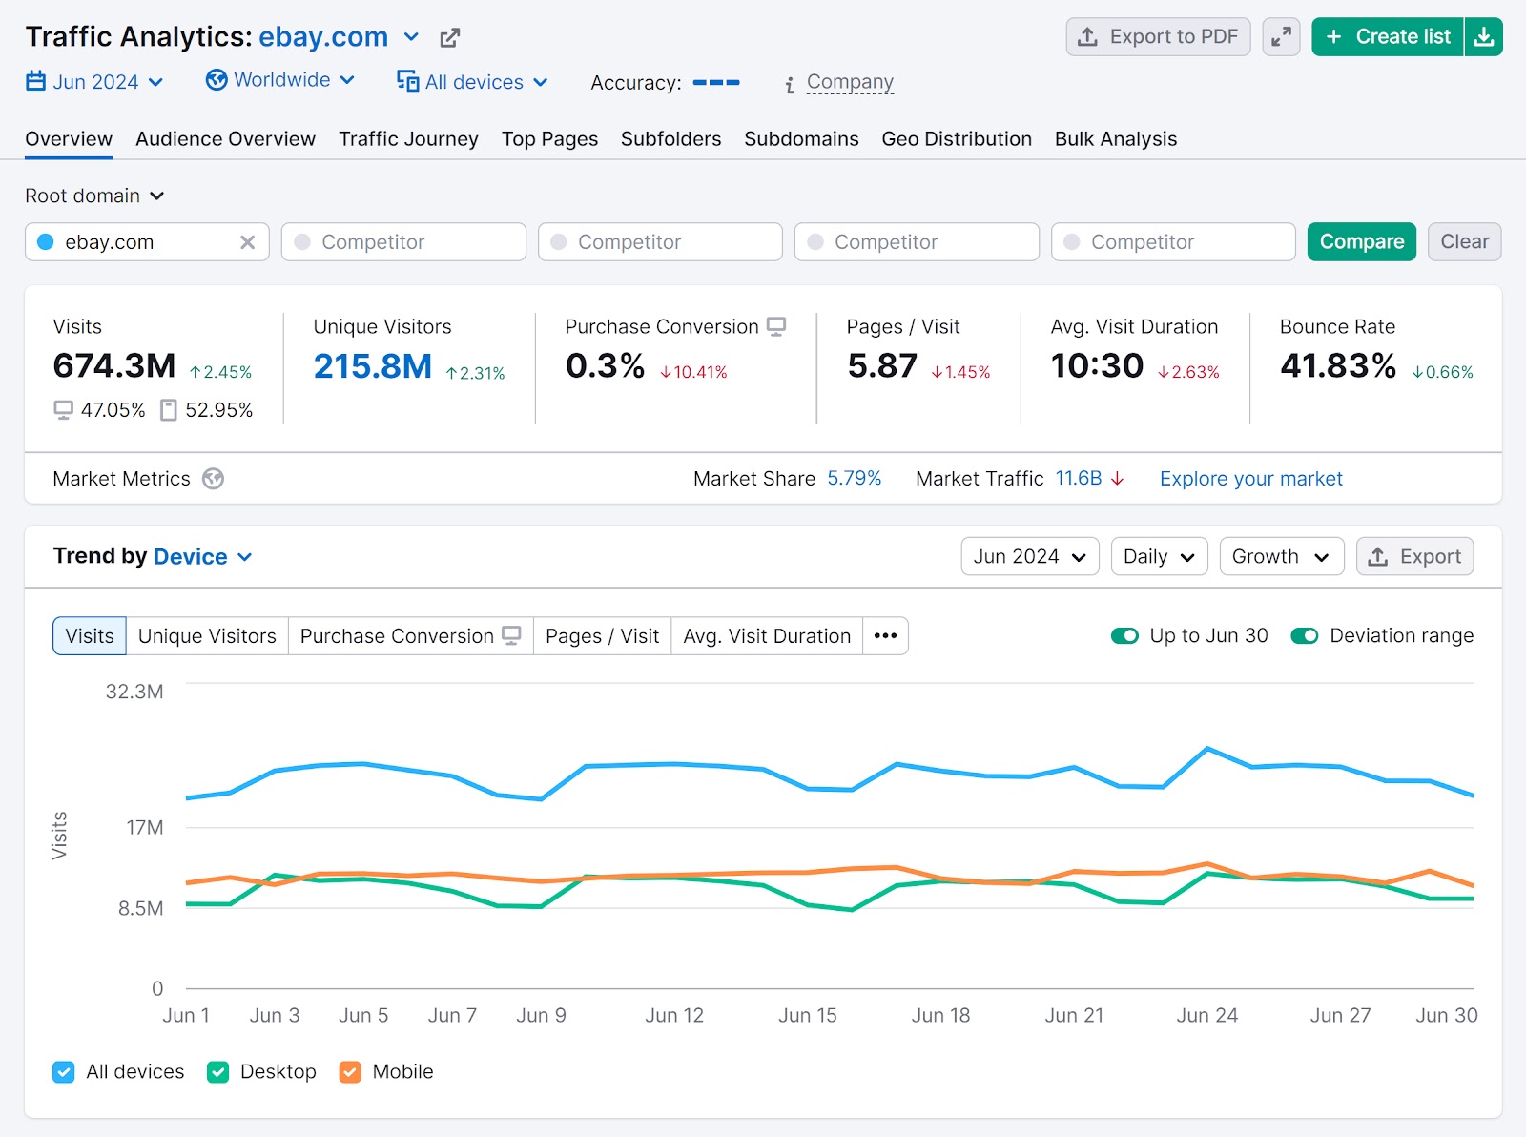Open the Bulk Analysis tab
Image resolution: width=1526 pixels, height=1137 pixels.
pyautogui.click(x=1115, y=139)
